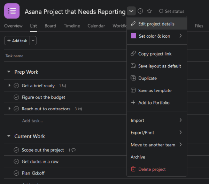Open the Timeline tab
209x184 pixels.
72,26
